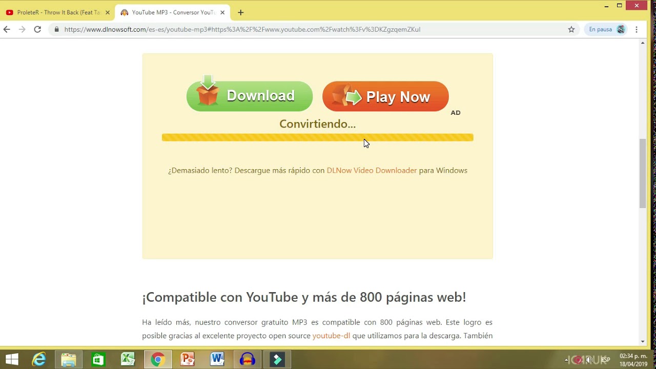
Task: Open the Chrome three-dot menu
Action: [x=637, y=29]
